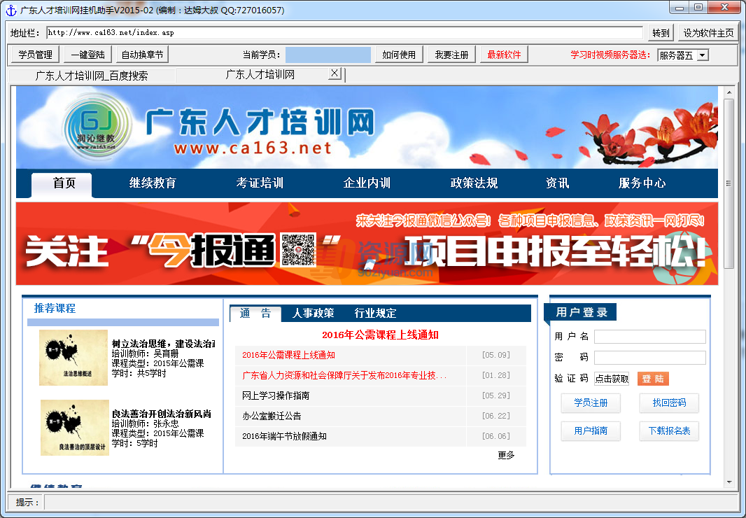Click 找回密码 button
Viewport: 746px width, 518px height.
(x=669, y=402)
